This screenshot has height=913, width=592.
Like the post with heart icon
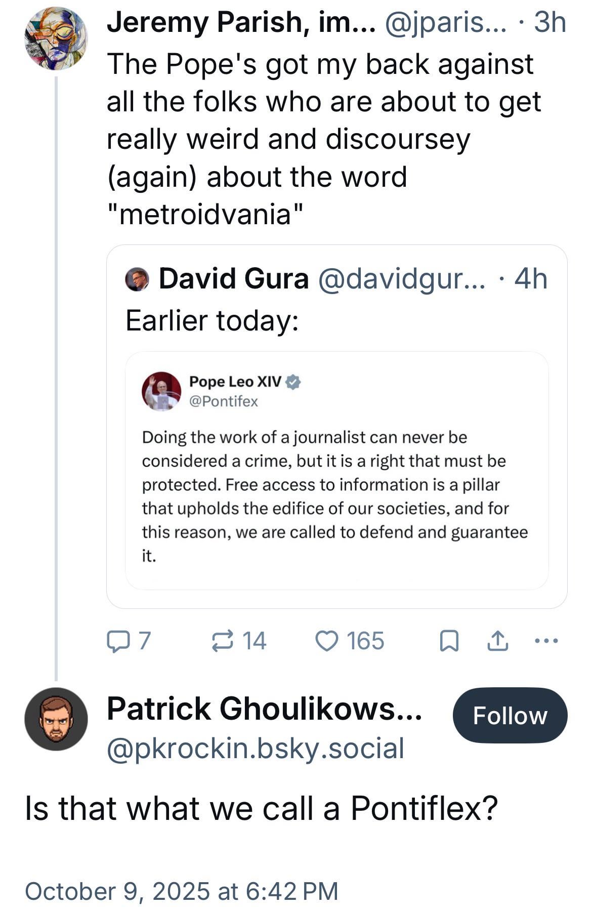326,641
